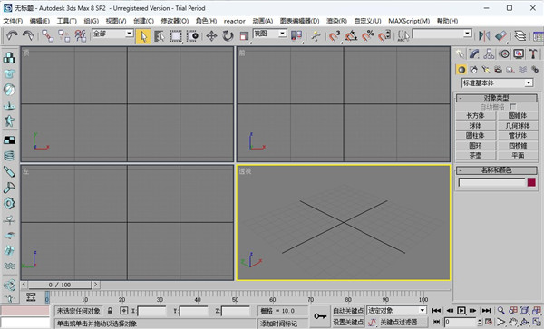544x329 pixels.
Task: Open the 修改器(O) menu
Action: [174, 21]
